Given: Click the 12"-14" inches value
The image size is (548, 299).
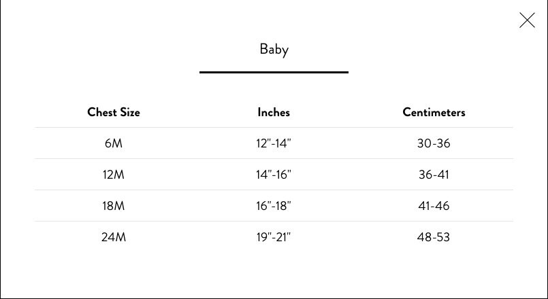Looking at the screenshot, I should 274,143.
